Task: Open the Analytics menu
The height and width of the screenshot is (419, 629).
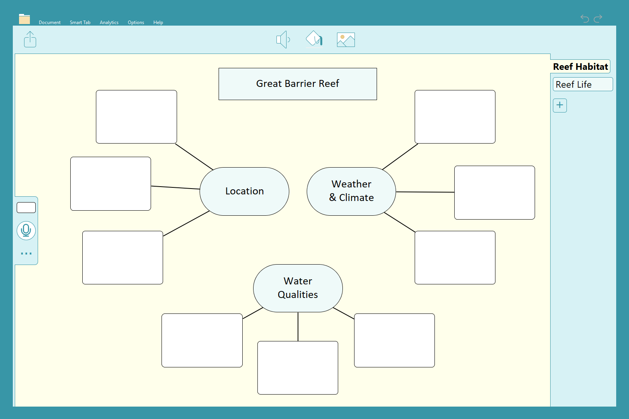Action: click(x=109, y=23)
